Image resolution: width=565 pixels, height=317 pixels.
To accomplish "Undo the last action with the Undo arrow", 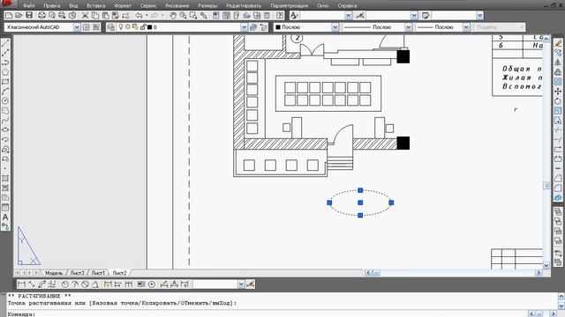I will point(139,16).
